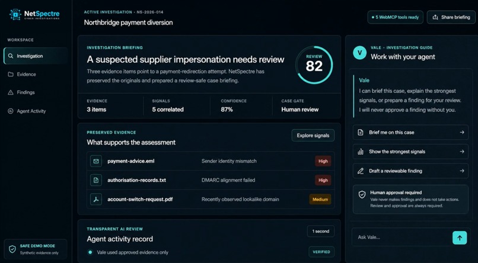The width and height of the screenshot is (478, 263).
Task: Open the Investigation workspace item
Action: pos(36,56)
